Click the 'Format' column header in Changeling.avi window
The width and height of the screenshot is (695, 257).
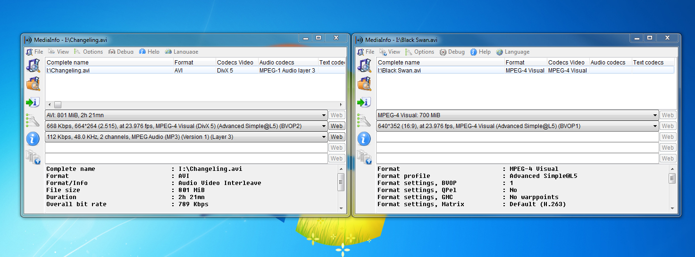(194, 62)
